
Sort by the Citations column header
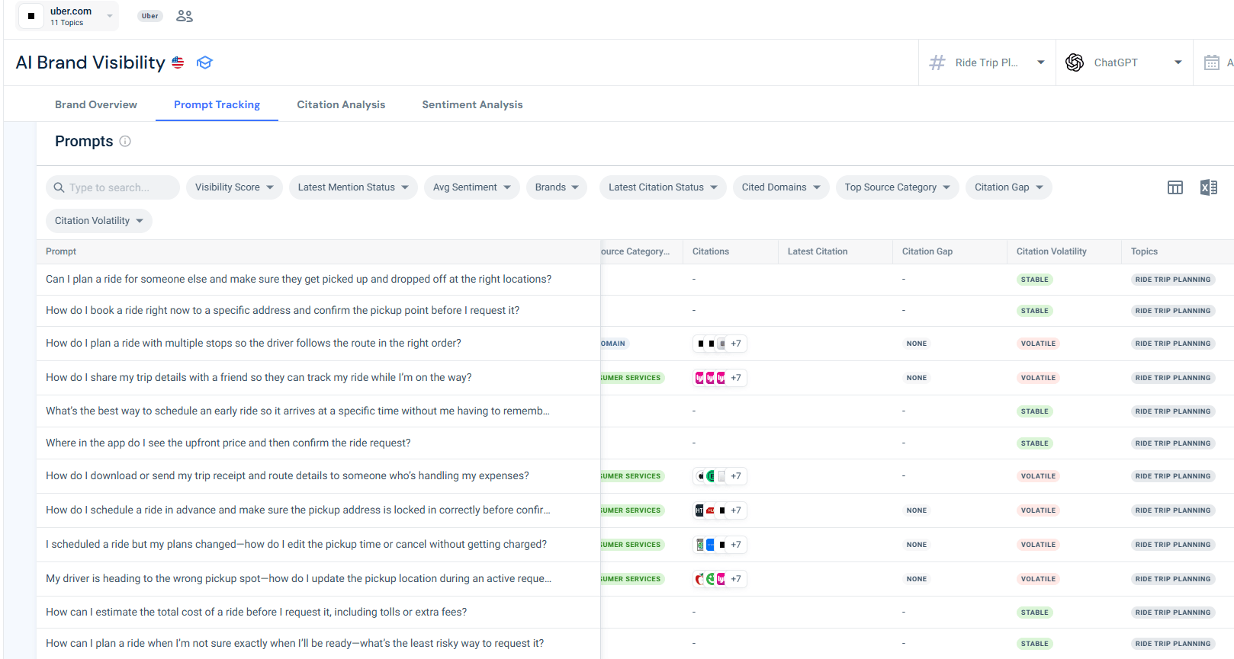coord(711,251)
